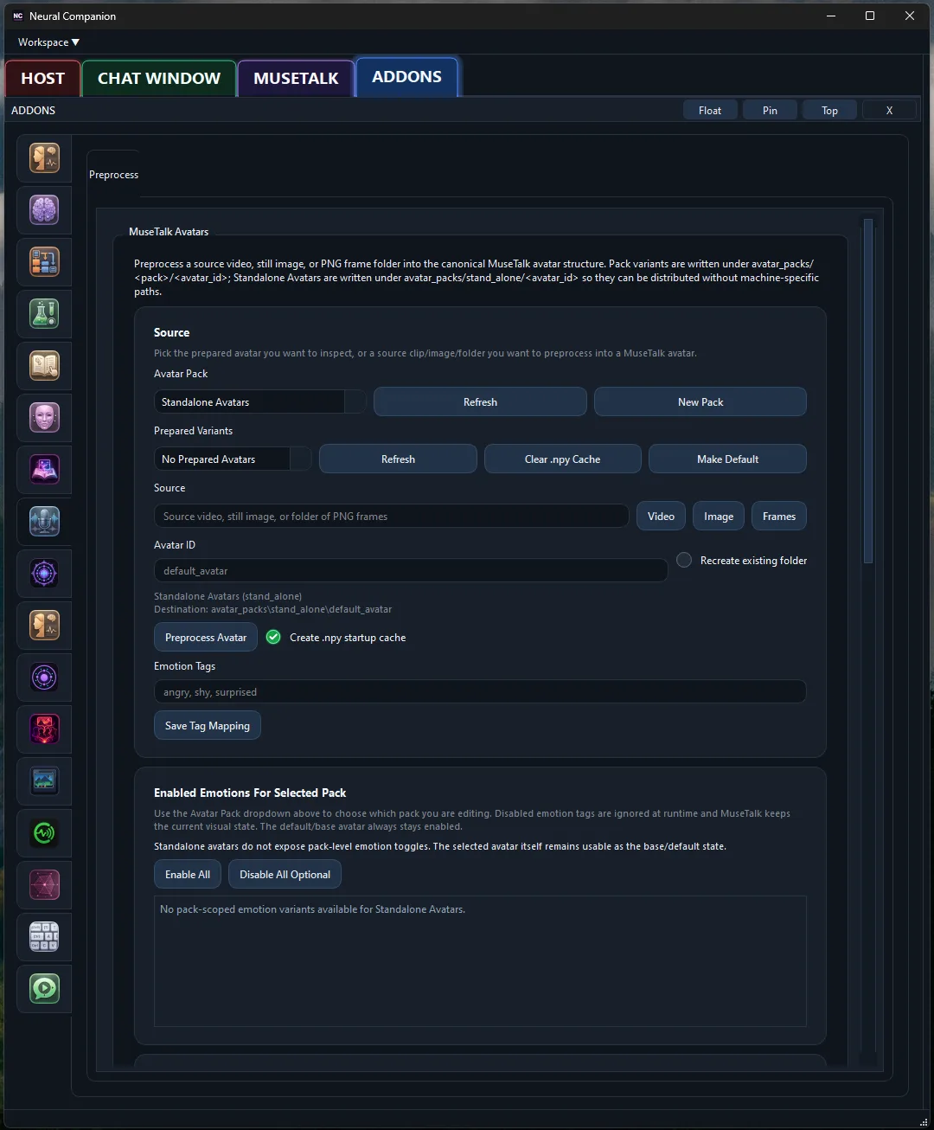The image size is (934, 1130).
Task: Refresh the Avatar Pack list
Action: click(480, 401)
